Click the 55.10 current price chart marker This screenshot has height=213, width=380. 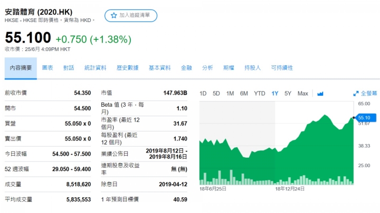365,118
